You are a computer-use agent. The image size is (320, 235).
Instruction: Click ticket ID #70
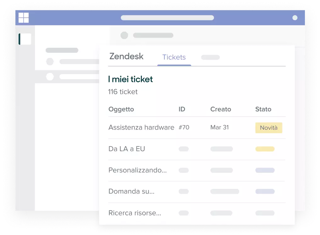184,128
